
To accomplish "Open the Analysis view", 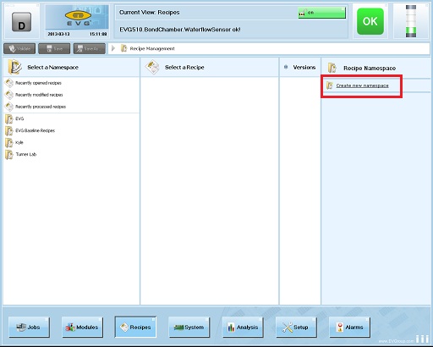I will click(x=243, y=328).
